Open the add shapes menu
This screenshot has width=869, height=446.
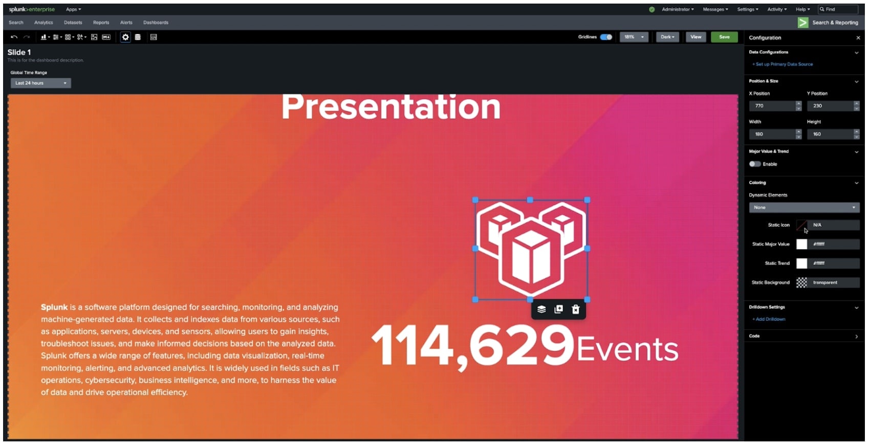[82, 37]
